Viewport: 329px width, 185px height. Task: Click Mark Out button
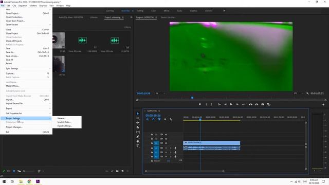tap(211, 104)
